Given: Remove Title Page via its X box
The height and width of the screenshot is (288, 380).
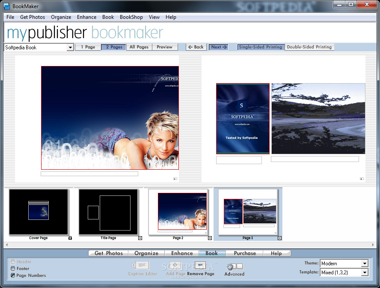Looking at the screenshot, I should click(140, 238).
